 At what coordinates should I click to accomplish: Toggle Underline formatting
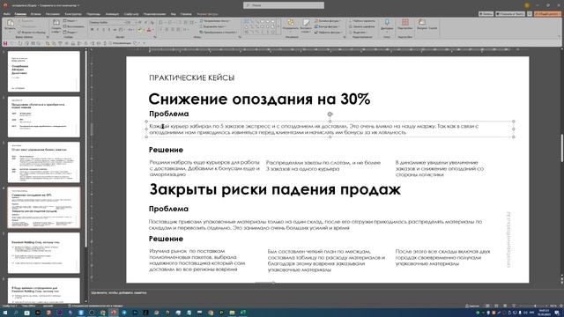tap(103, 29)
